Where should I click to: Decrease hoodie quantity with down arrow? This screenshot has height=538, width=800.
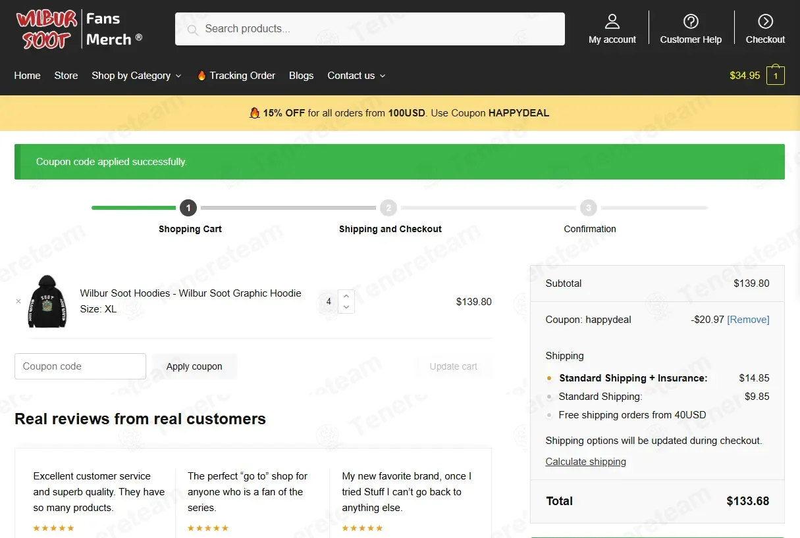pyautogui.click(x=346, y=308)
